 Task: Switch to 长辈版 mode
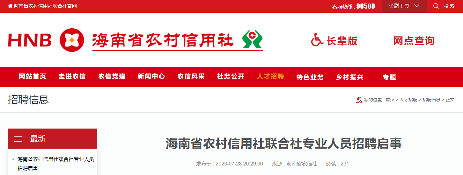click(342, 41)
